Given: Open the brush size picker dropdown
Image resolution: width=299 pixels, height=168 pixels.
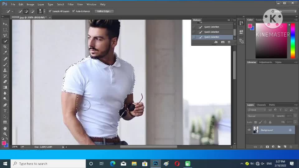Looking at the screenshot, I should pyautogui.click(x=44, y=11).
